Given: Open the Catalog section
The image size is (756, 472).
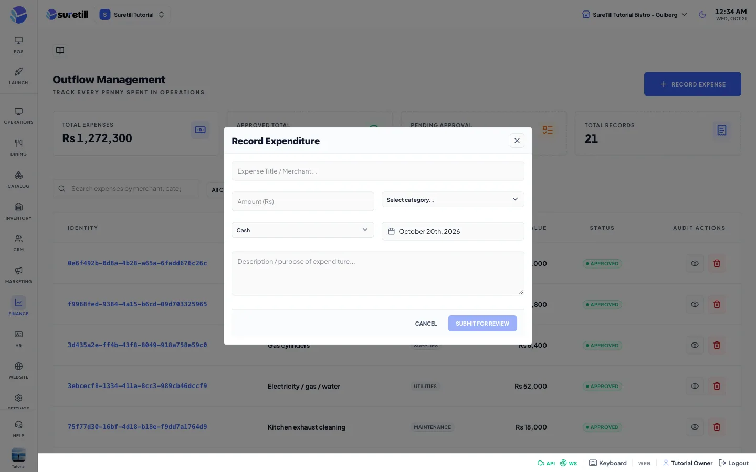Looking at the screenshot, I should click(x=18, y=180).
